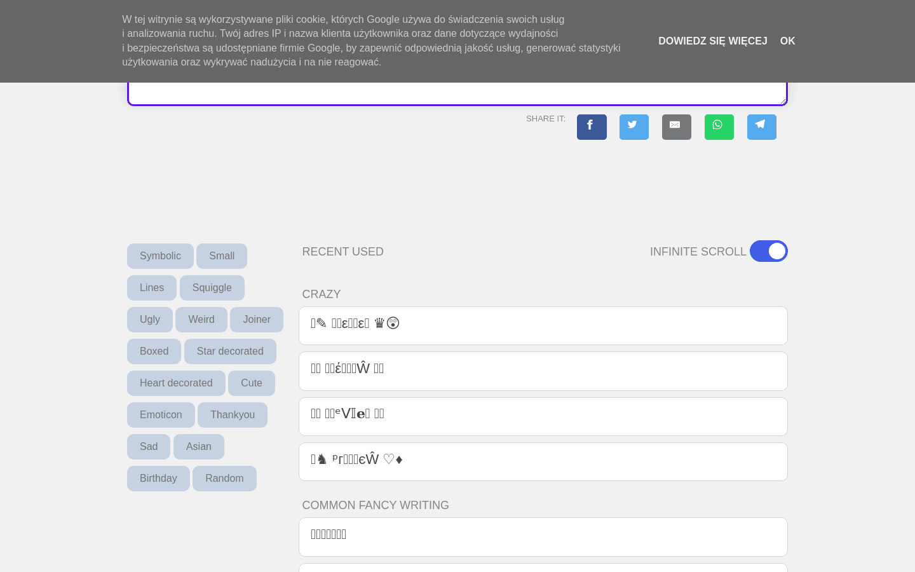The height and width of the screenshot is (572, 915).
Task: Share via Telegram icon
Action: point(761,126)
